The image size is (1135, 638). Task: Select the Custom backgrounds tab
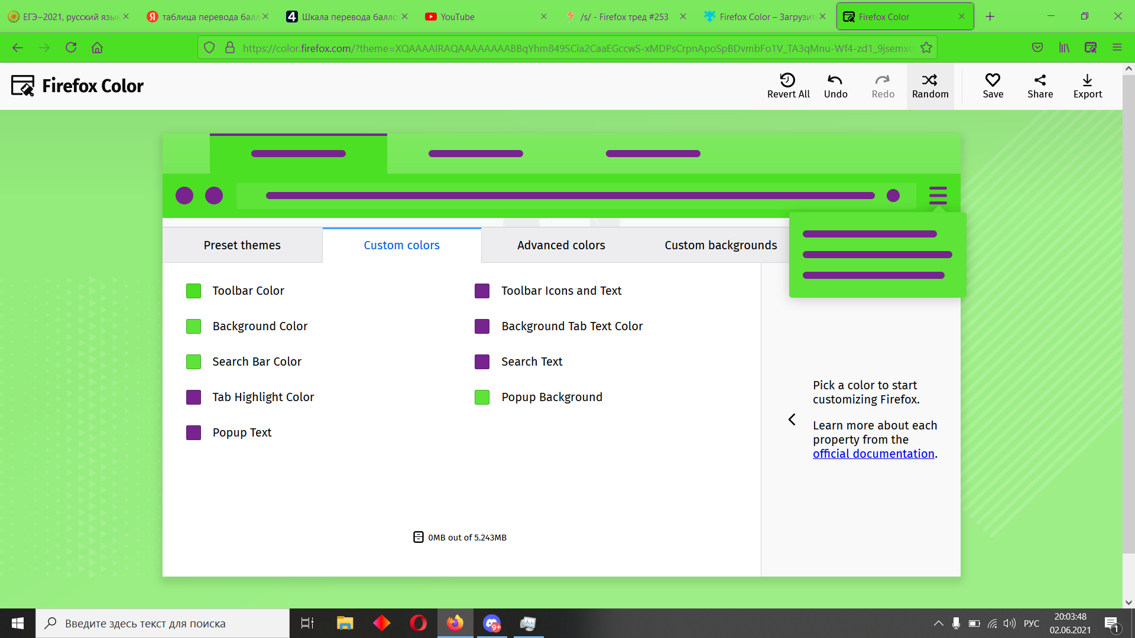[721, 245]
